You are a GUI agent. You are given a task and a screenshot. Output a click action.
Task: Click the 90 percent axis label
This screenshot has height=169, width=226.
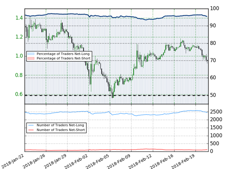point(213,26)
